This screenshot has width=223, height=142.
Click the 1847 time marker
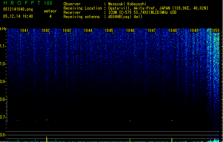[152, 31]
